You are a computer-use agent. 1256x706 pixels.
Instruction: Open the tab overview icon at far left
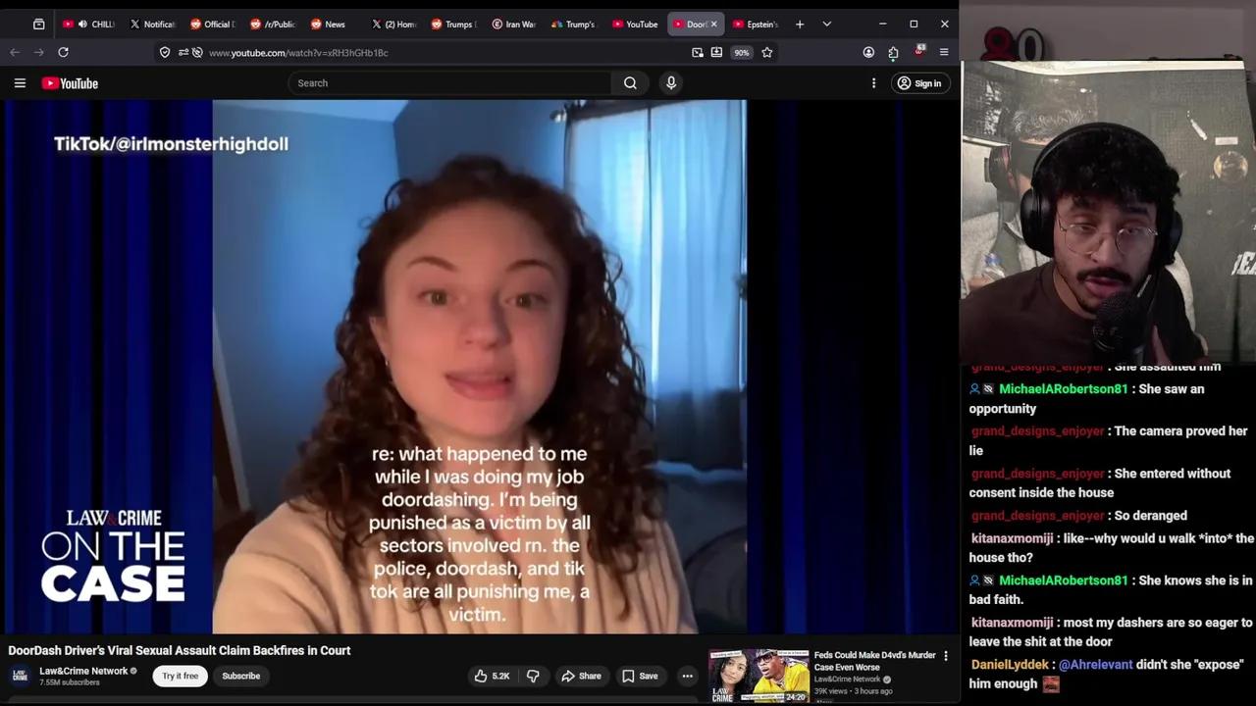click(x=38, y=24)
